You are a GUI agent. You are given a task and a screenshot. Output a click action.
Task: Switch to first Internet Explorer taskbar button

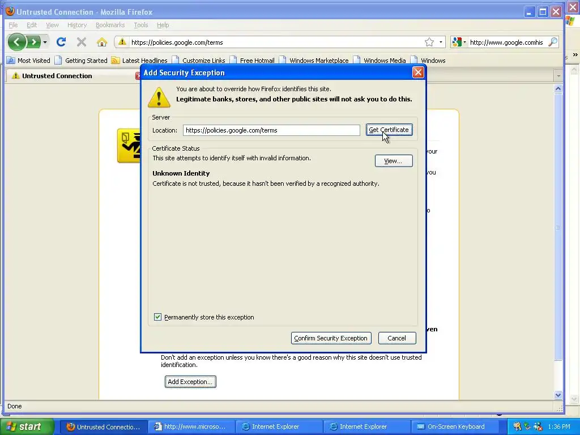pyautogui.click(x=279, y=427)
